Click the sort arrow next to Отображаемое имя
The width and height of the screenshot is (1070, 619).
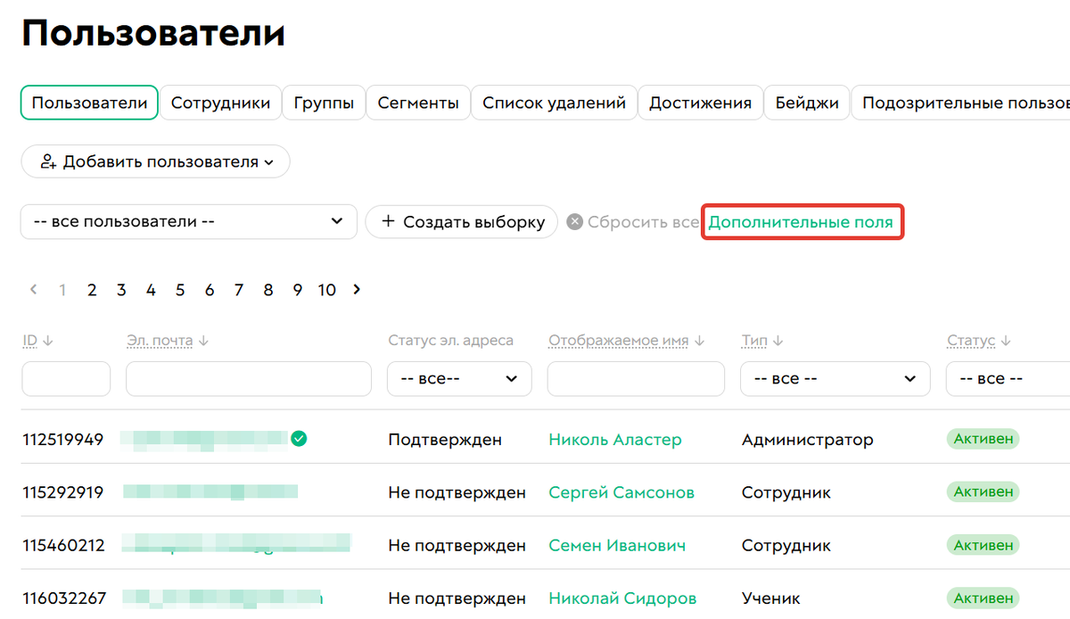click(700, 340)
